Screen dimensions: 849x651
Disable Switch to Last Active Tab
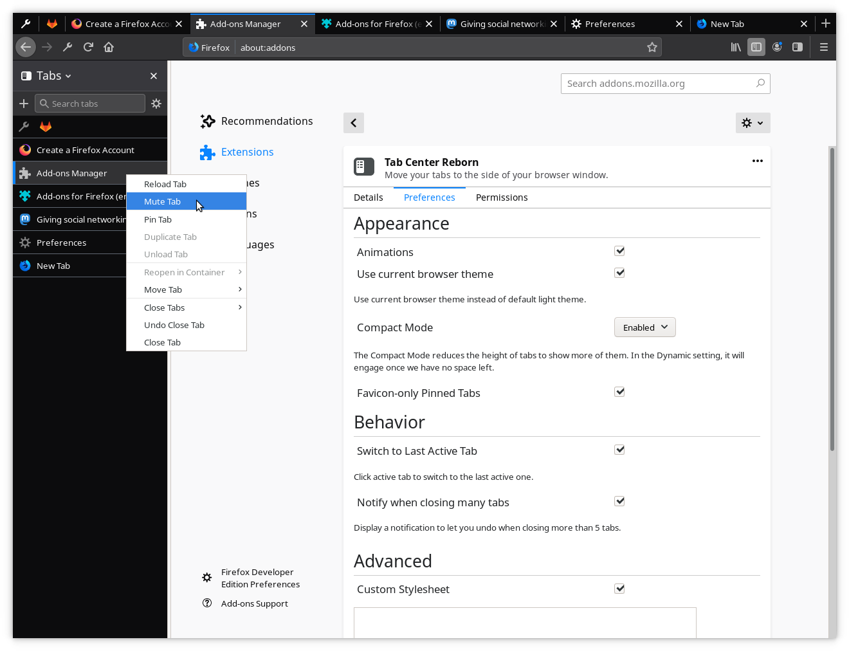(619, 450)
